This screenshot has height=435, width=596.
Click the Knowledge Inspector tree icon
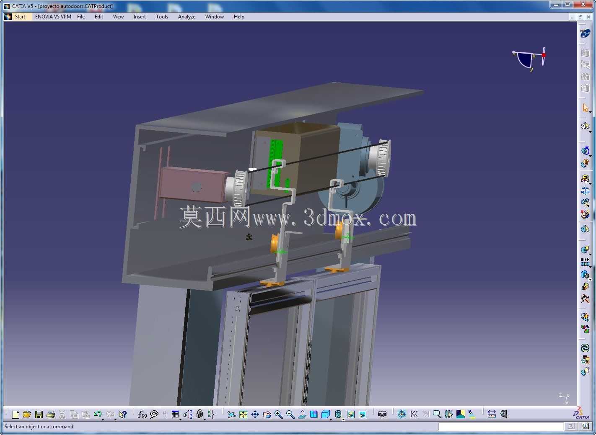[x=188, y=414]
